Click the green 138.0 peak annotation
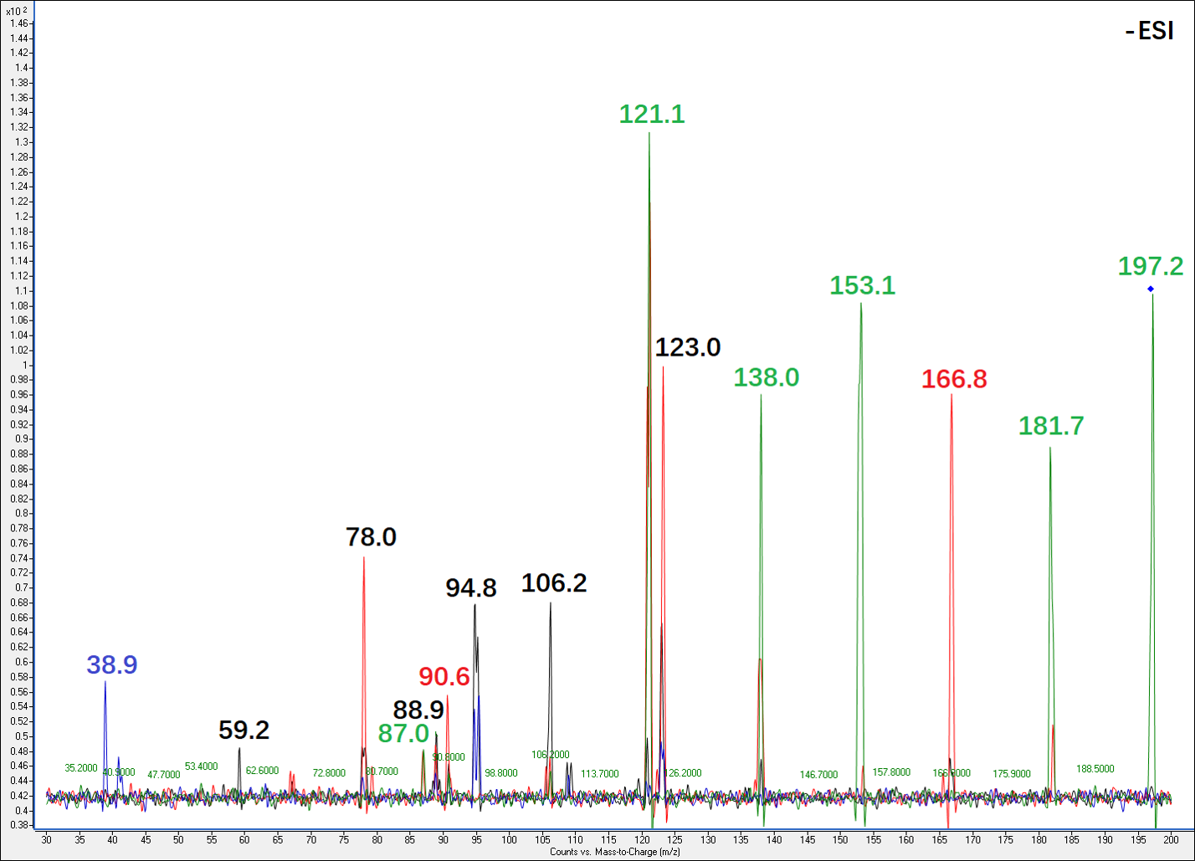The image size is (1195, 861). pos(766,377)
